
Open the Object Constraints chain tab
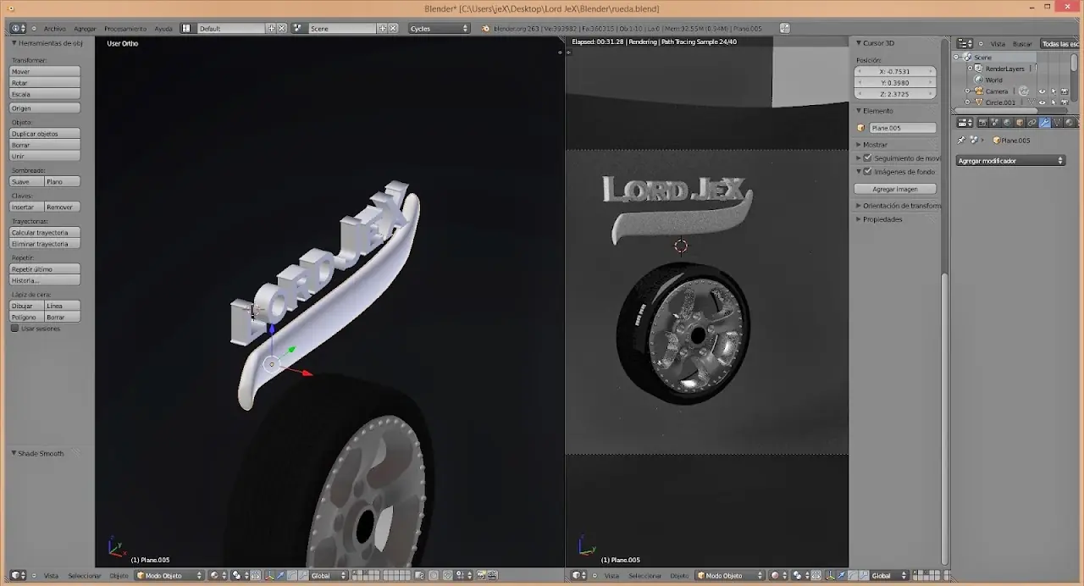[x=1032, y=123]
